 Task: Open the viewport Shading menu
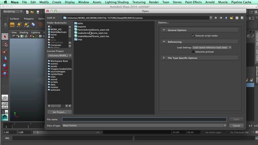(24, 32)
